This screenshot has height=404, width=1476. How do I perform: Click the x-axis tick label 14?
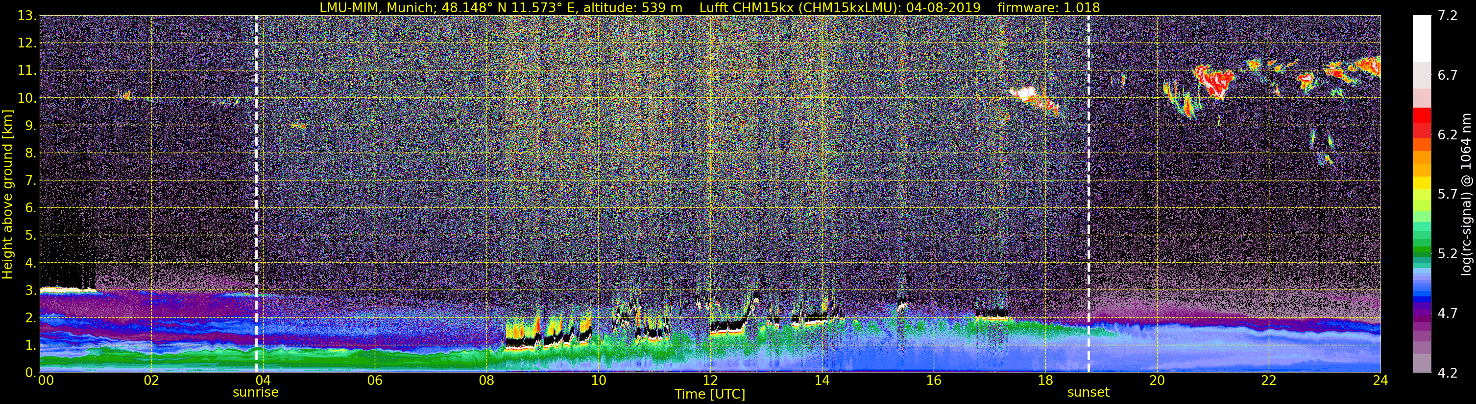coord(822,381)
